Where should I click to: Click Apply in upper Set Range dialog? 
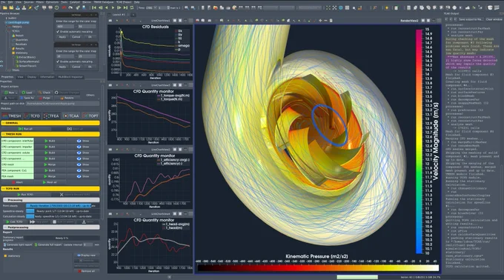click(62, 37)
